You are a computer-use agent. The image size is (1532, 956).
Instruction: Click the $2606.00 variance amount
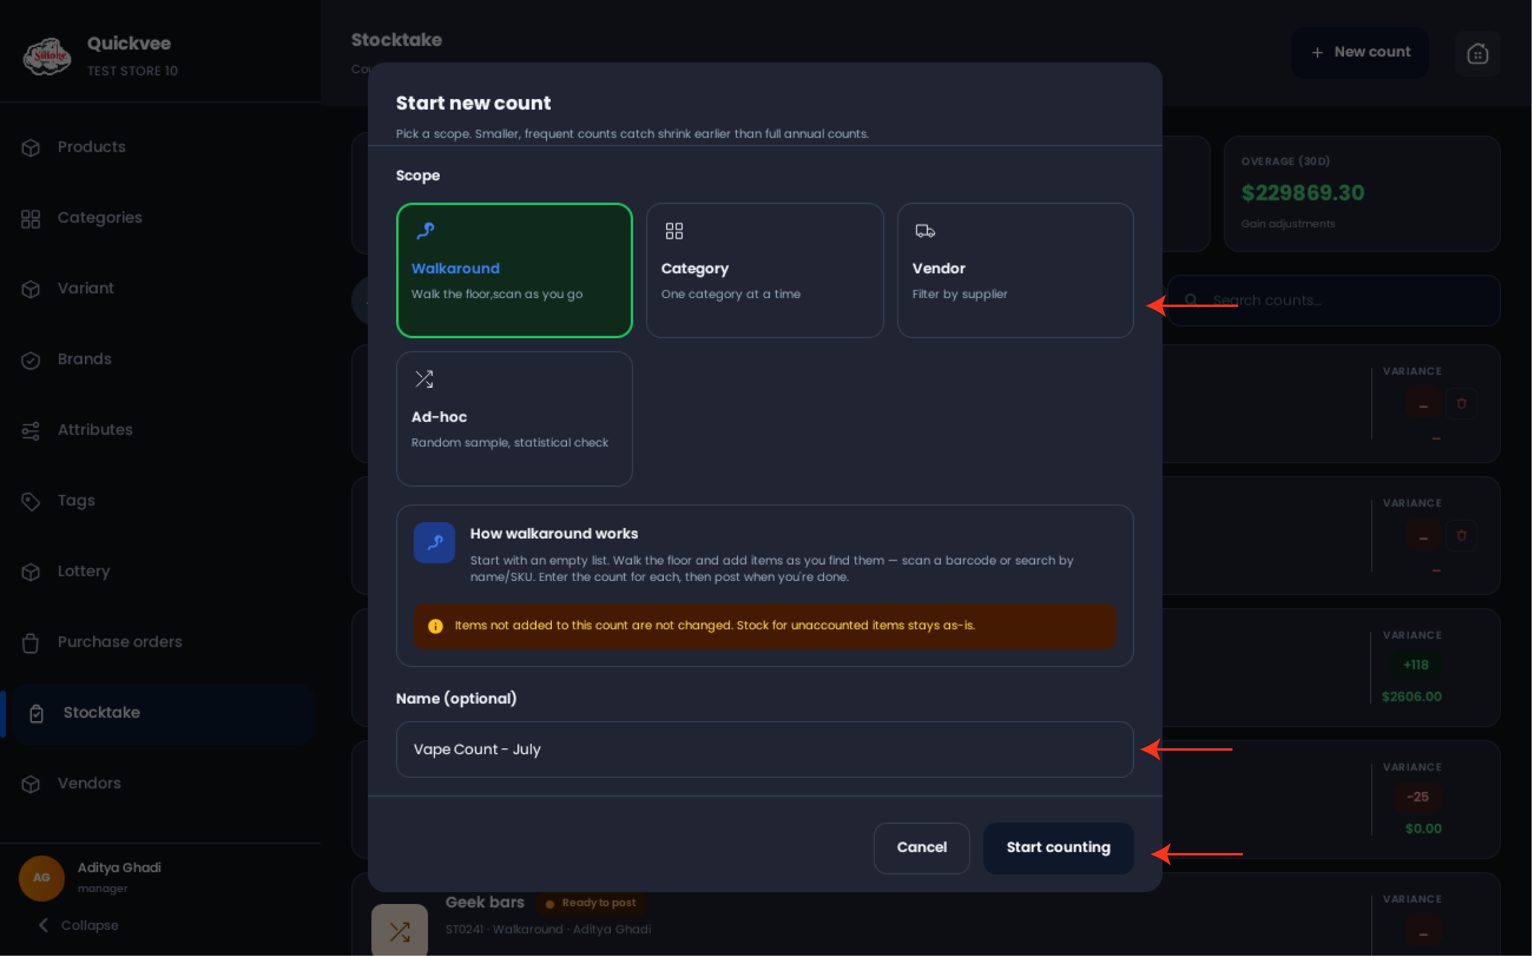pyautogui.click(x=1411, y=697)
